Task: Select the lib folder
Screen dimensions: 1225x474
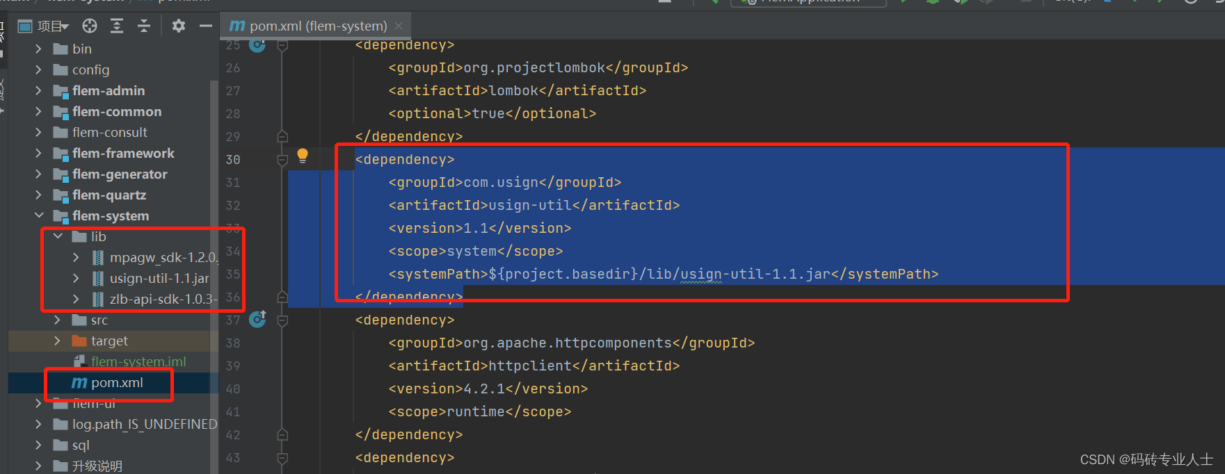Action: [99, 237]
